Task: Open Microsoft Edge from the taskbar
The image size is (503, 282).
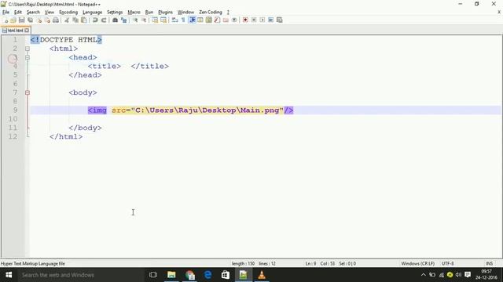Action: point(207,275)
